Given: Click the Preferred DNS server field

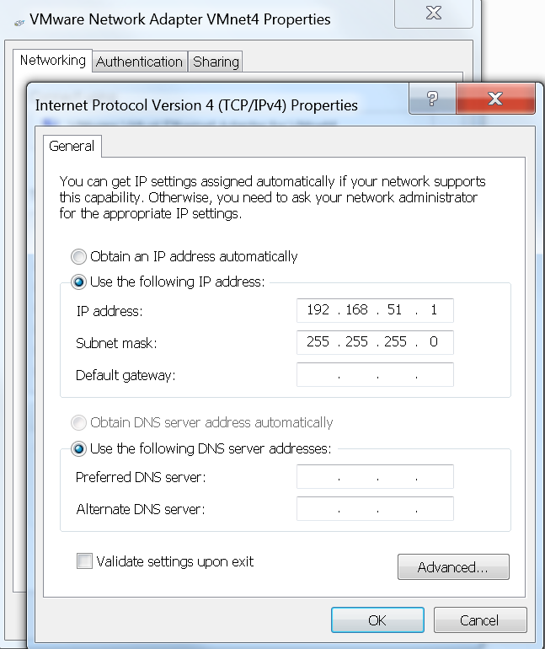Looking at the screenshot, I should (375, 477).
